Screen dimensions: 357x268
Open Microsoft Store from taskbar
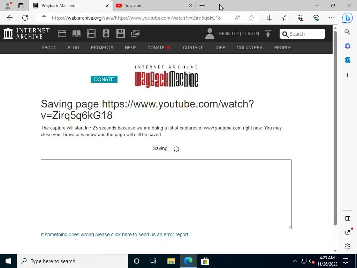tap(205, 261)
